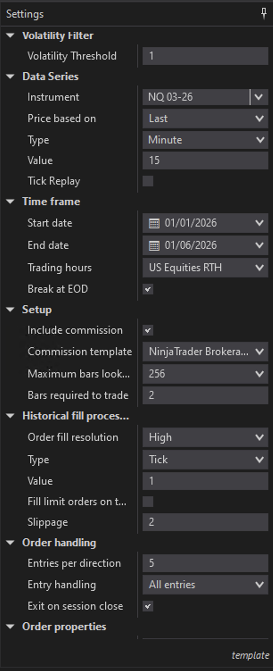Collapse the Volatility Filter section
Viewport: 273px width, 671px height.
tap(10, 36)
